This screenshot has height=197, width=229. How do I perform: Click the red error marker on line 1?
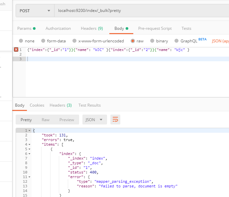[16, 50]
